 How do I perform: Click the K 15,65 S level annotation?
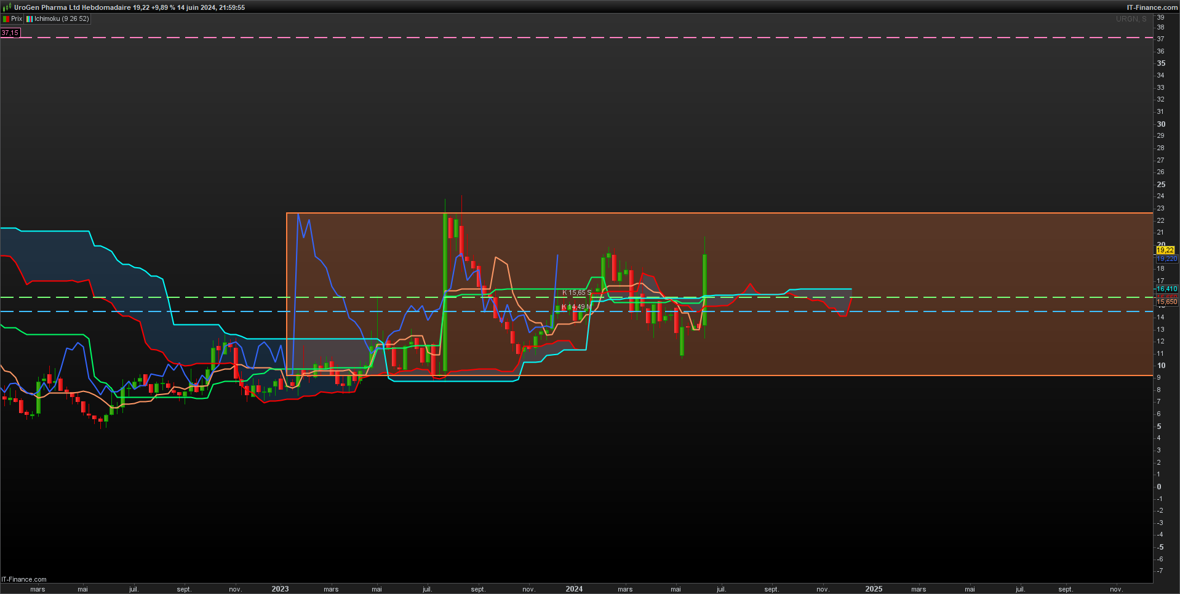click(576, 293)
